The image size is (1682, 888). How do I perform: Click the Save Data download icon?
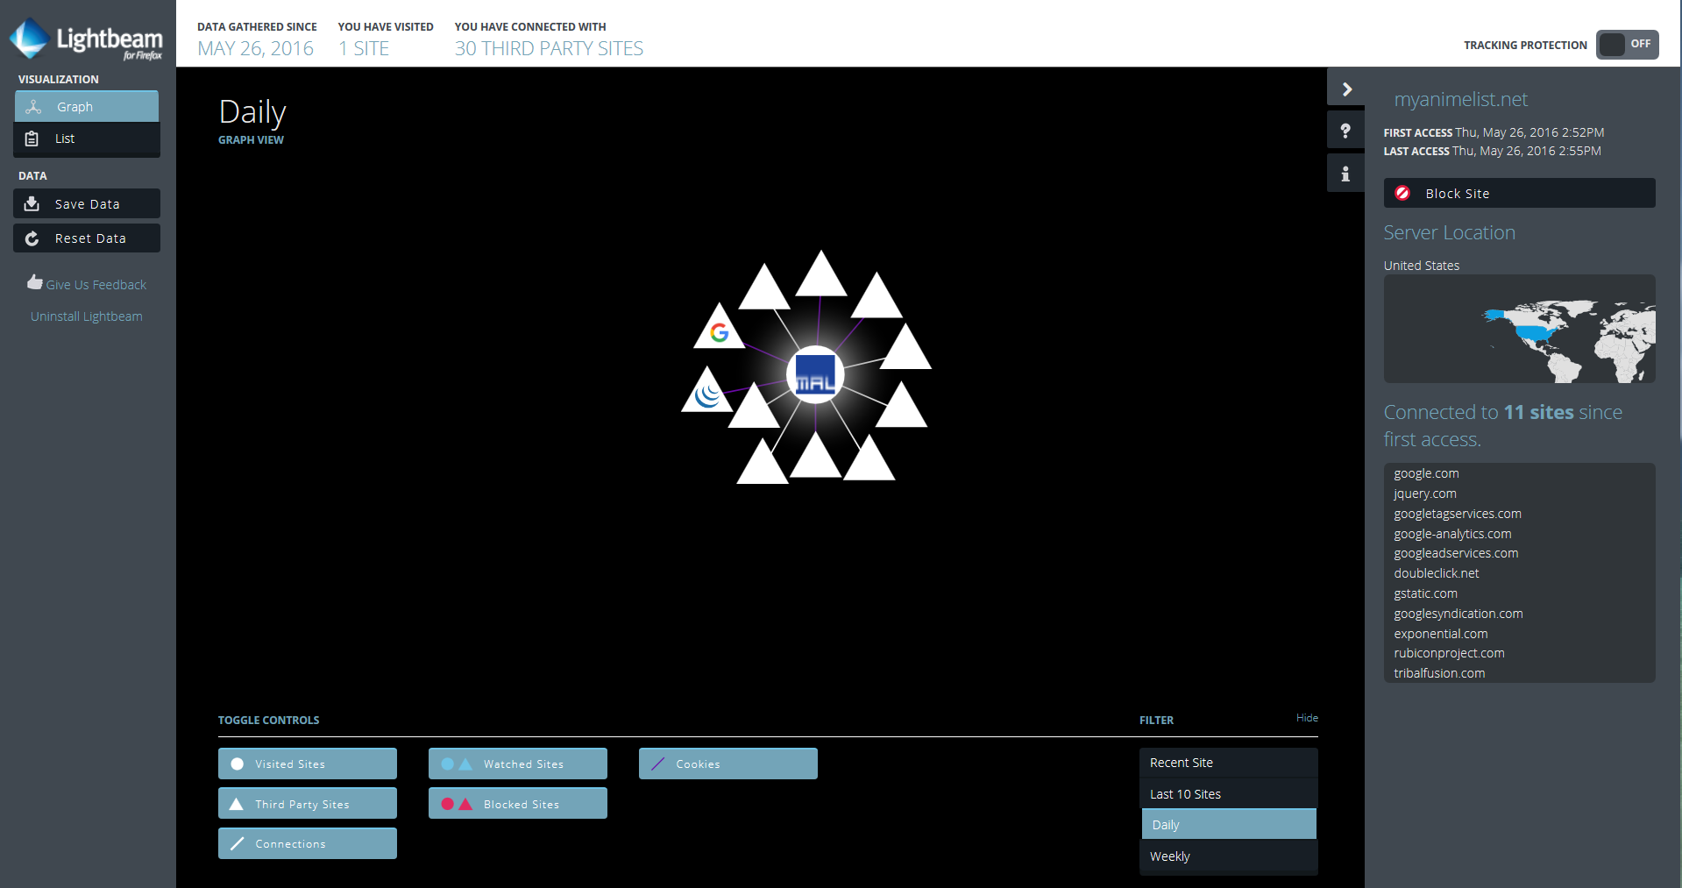(x=32, y=203)
